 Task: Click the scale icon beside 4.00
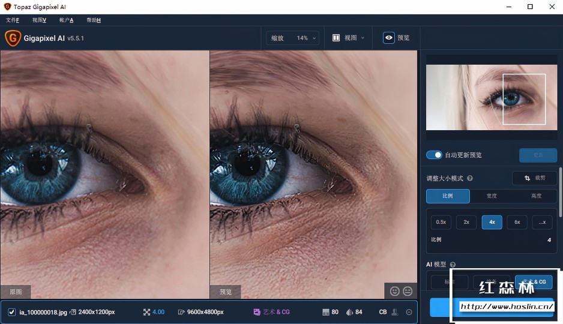coord(146,312)
